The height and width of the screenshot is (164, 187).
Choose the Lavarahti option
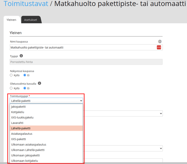click(x=46, y=123)
